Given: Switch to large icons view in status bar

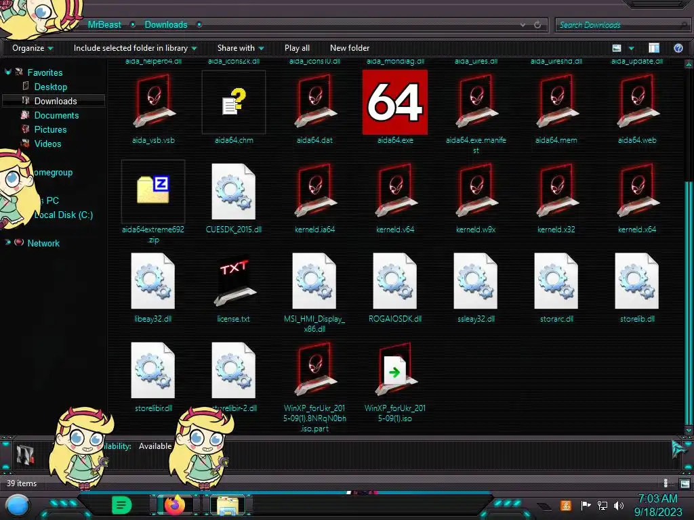Looking at the screenshot, I should coord(685,483).
